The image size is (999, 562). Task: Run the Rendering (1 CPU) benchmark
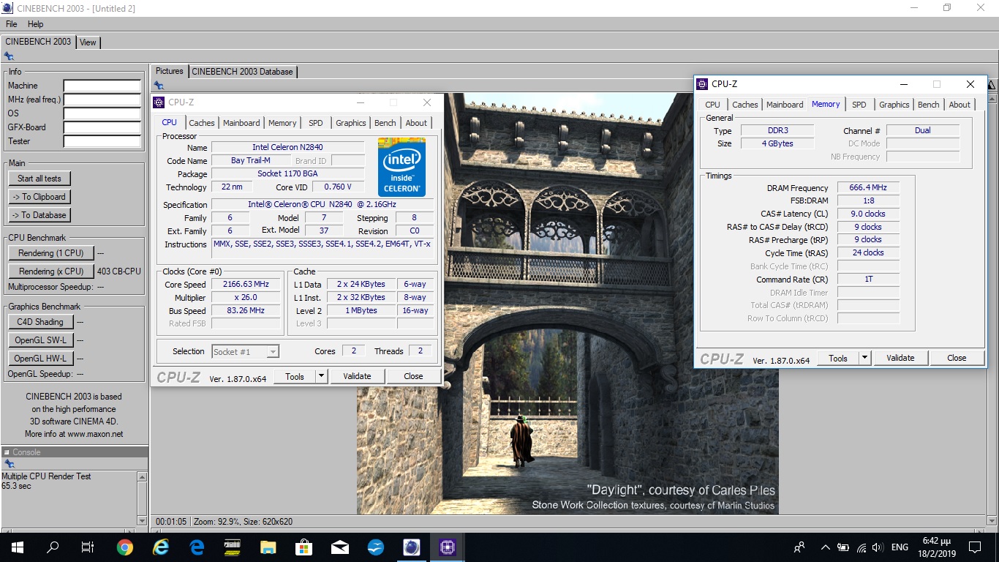pos(51,253)
